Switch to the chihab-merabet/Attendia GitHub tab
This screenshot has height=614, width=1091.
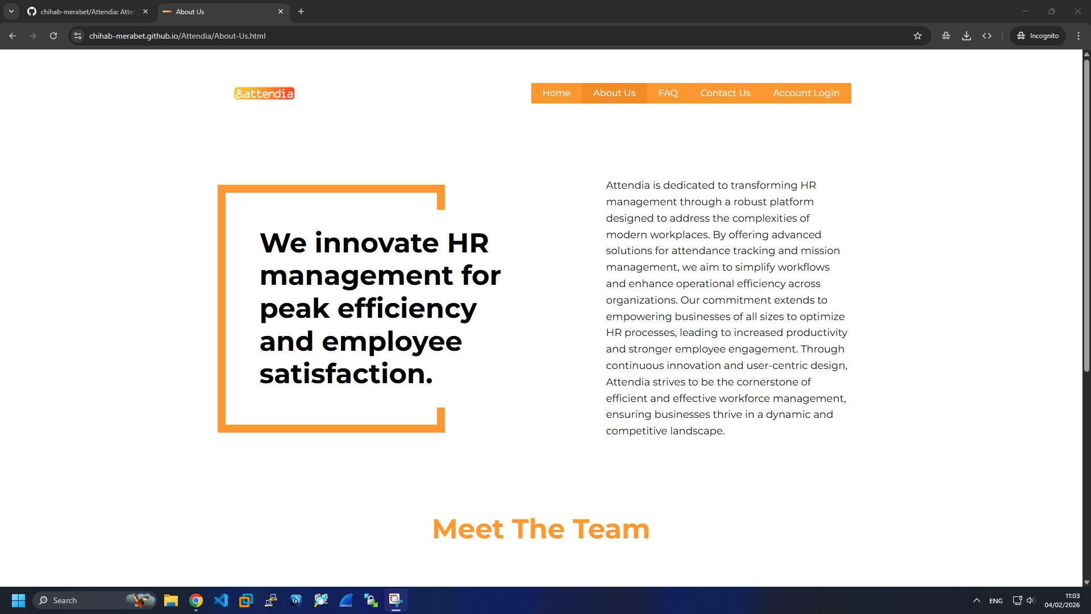point(85,11)
